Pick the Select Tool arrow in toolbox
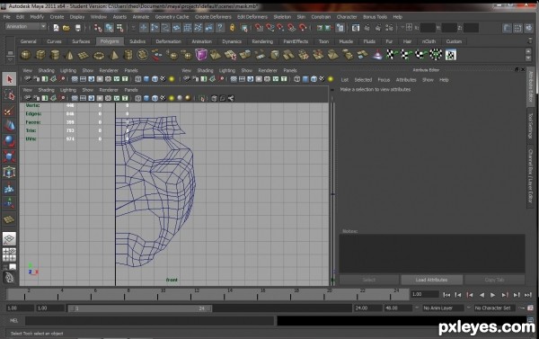Viewport: 539px width, 339px height. point(9,79)
